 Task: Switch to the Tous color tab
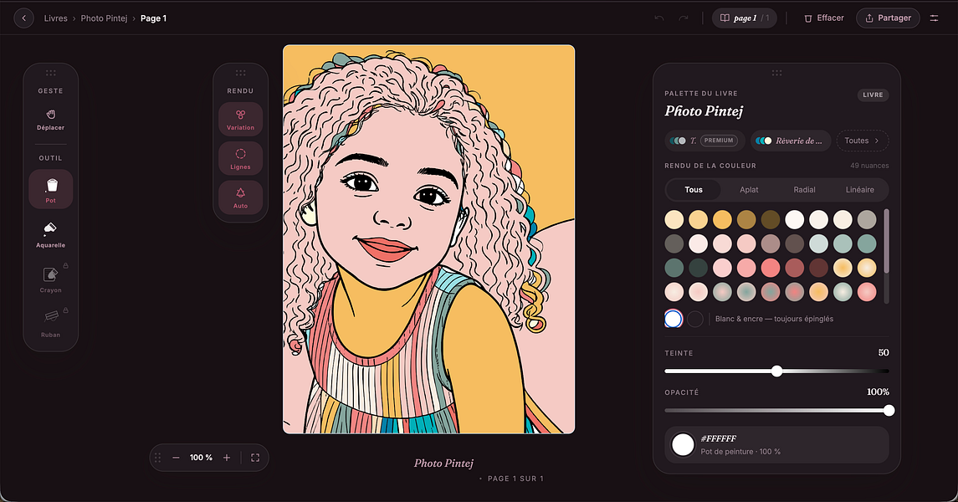[694, 190]
